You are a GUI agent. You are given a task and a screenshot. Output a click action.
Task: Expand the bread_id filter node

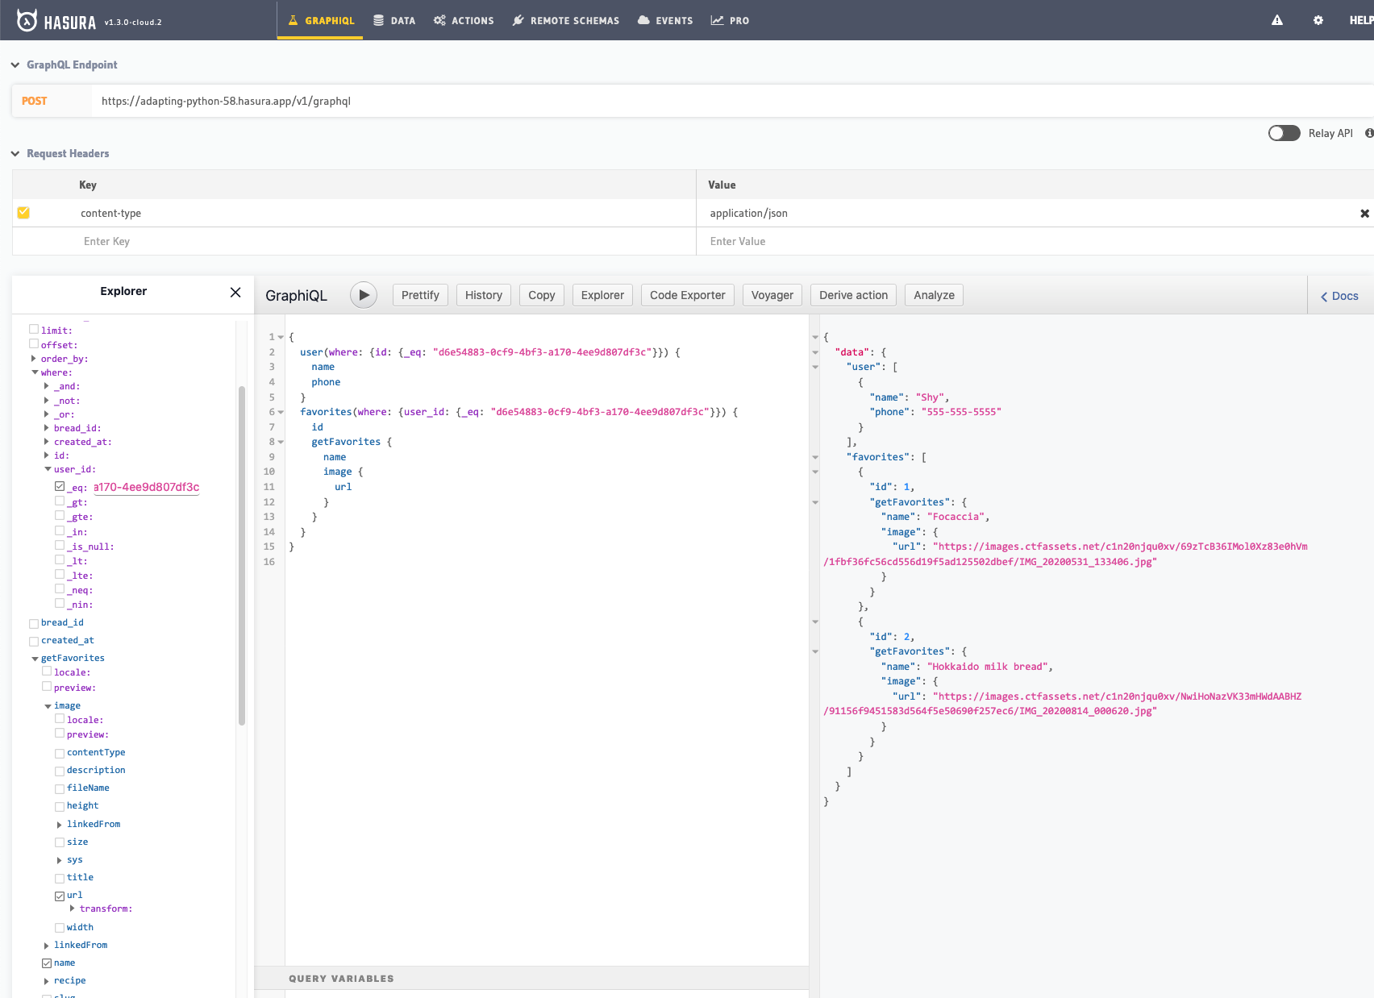(47, 428)
